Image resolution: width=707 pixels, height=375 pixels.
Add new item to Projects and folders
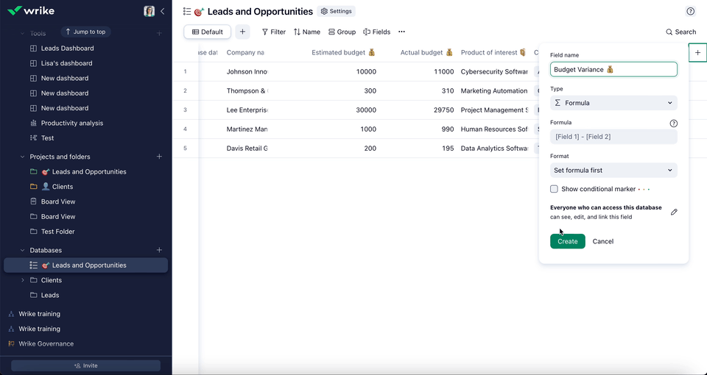159,157
